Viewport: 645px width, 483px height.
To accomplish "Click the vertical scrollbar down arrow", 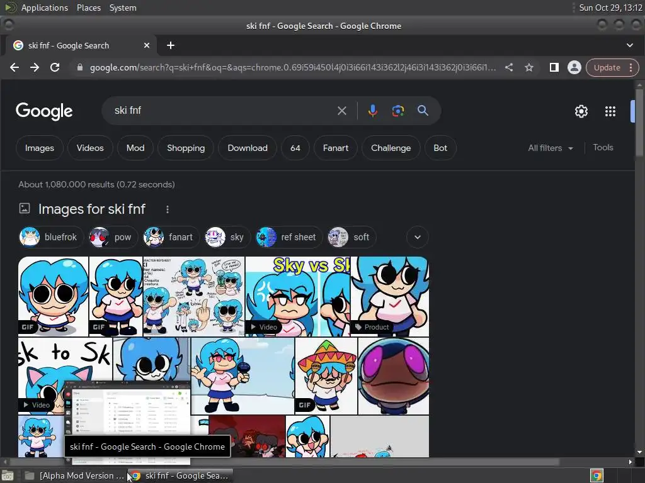I will tap(639, 452).
